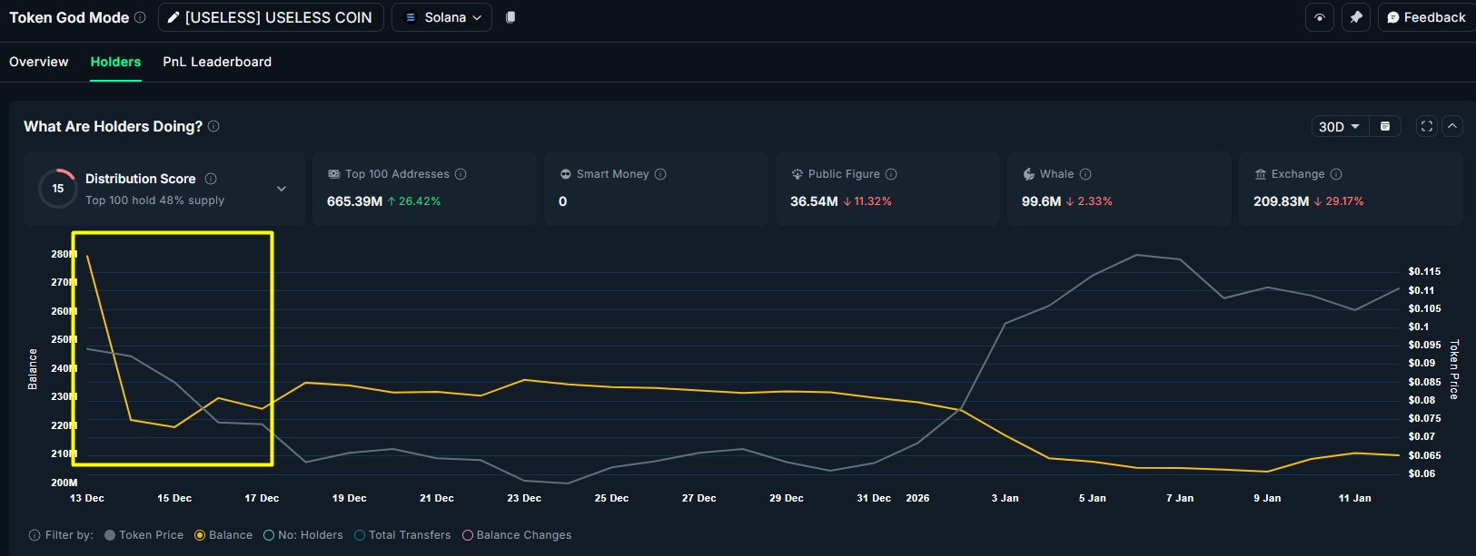The width and height of the screenshot is (1476, 556).
Task: Click the Feedback button
Action: tap(1425, 17)
